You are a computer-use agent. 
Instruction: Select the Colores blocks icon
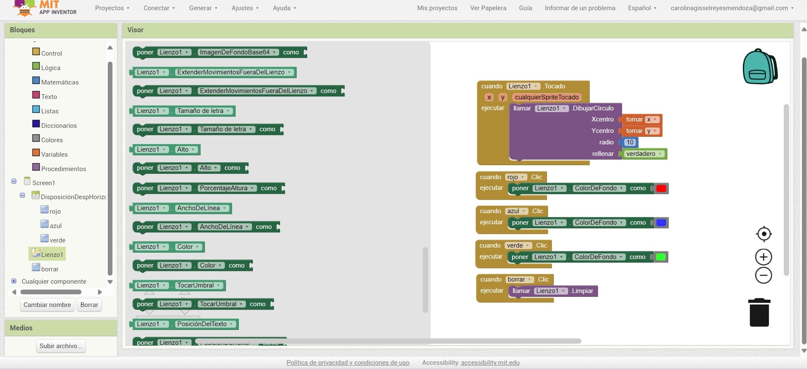click(x=36, y=138)
